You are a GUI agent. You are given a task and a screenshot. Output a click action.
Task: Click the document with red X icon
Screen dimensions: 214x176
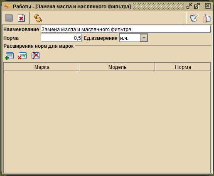click(21, 18)
